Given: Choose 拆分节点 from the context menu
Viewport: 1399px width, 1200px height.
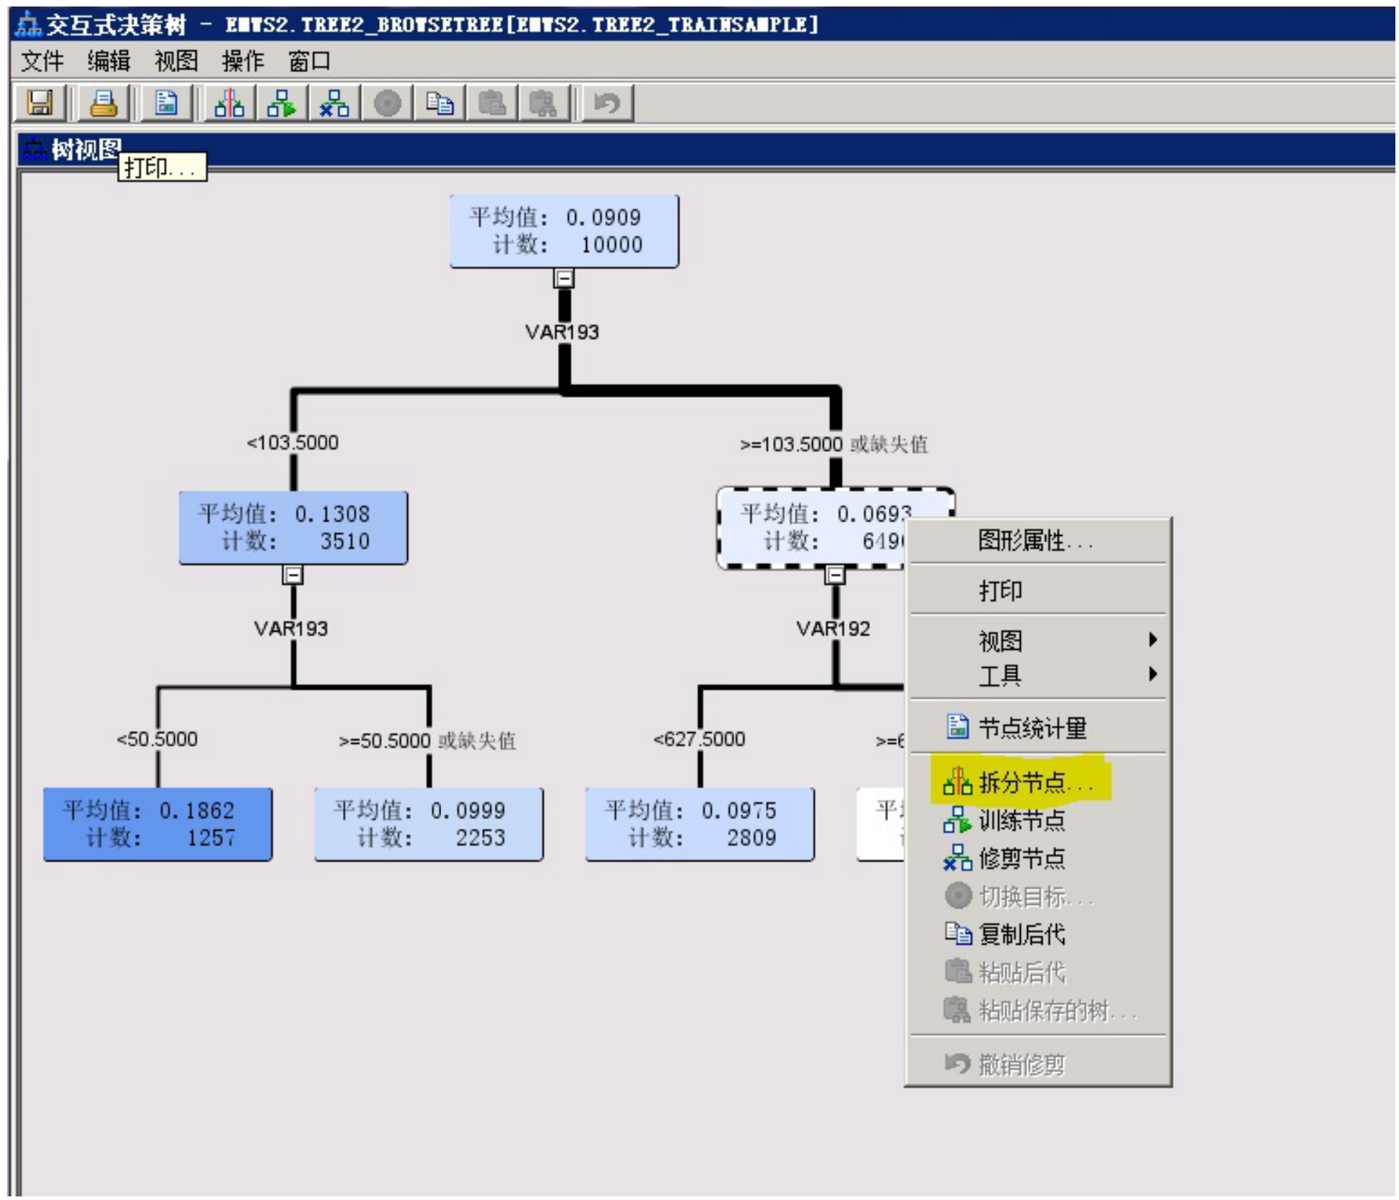Looking at the screenshot, I should pyautogui.click(x=1021, y=782).
